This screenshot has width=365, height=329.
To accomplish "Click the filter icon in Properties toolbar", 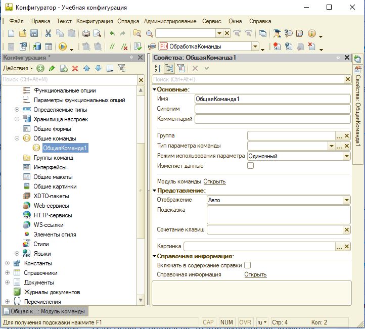I will pyautogui.click(x=180, y=68).
